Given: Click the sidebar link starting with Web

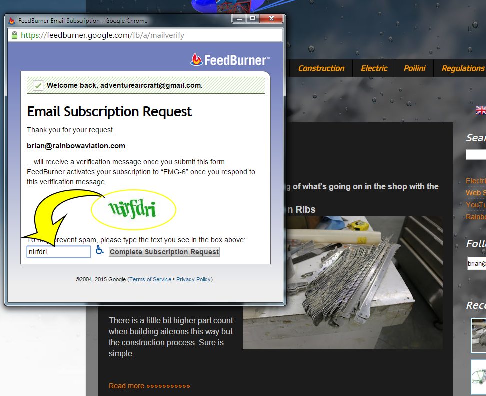Looking at the screenshot, I should click(476, 192).
